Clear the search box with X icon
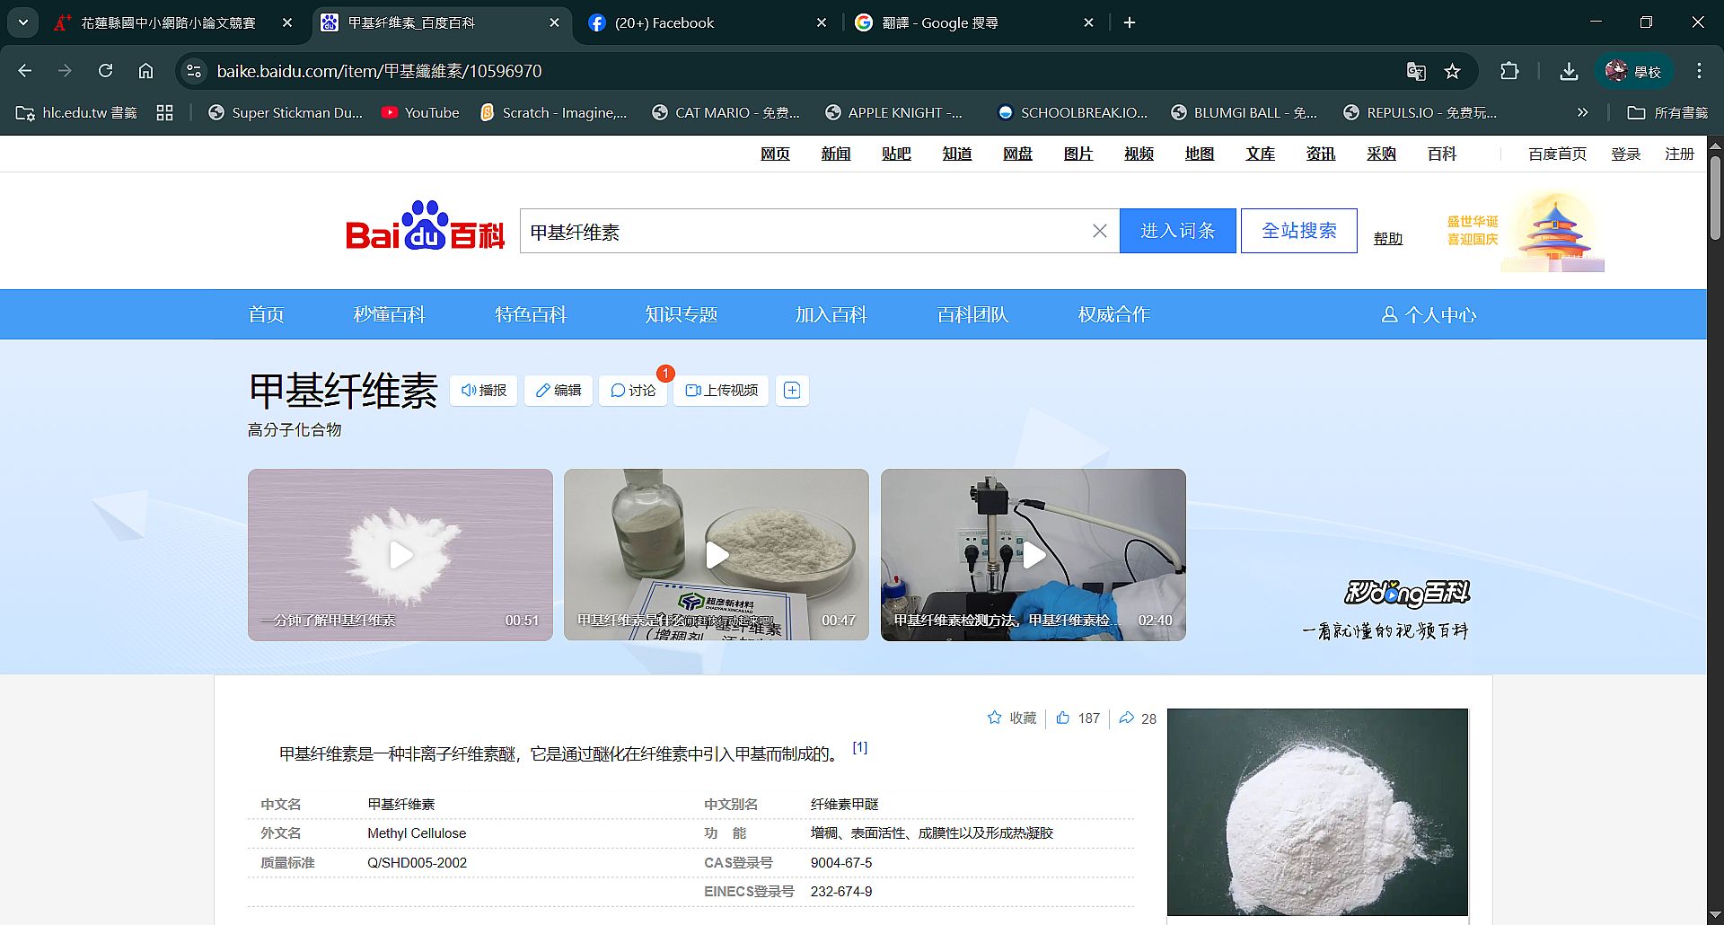Viewport: 1724px width, 925px height. [1099, 232]
